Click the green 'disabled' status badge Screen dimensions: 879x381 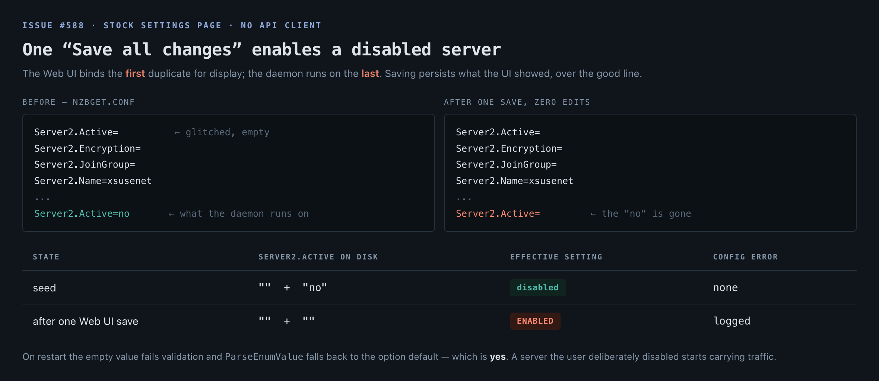click(537, 288)
